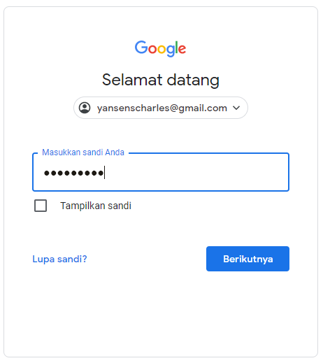Click the word Lupa in the forgot-password link
The width and height of the screenshot is (323, 363).
(43, 259)
